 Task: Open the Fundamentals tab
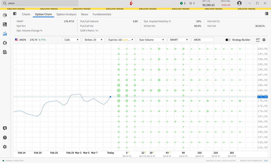[x=102, y=14]
